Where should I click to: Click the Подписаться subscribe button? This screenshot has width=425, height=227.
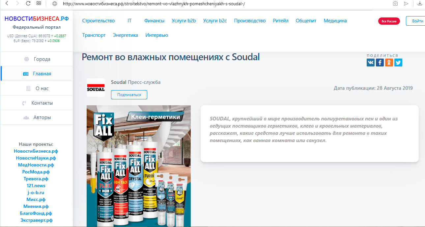click(129, 95)
